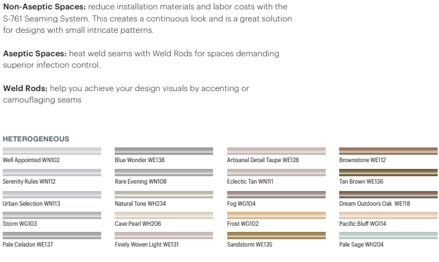Choose the Dream Outdoors Oak WE118 swatch
The width and height of the screenshot is (439, 262).
click(x=388, y=194)
